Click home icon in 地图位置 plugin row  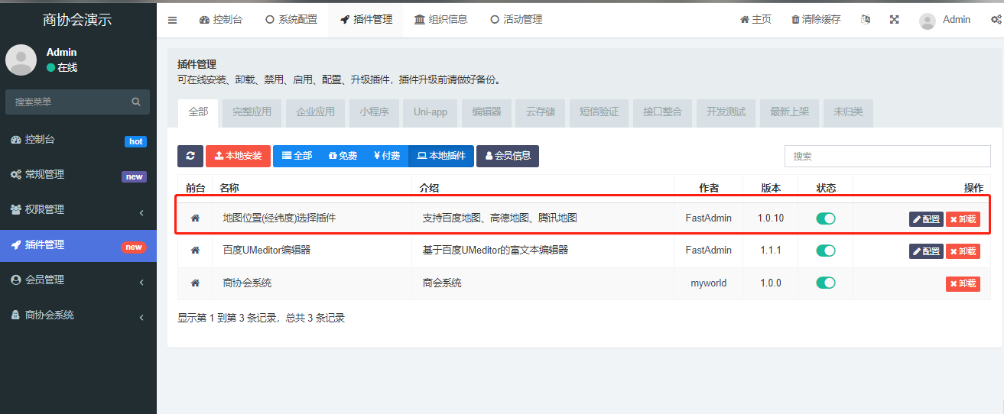[195, 218]
